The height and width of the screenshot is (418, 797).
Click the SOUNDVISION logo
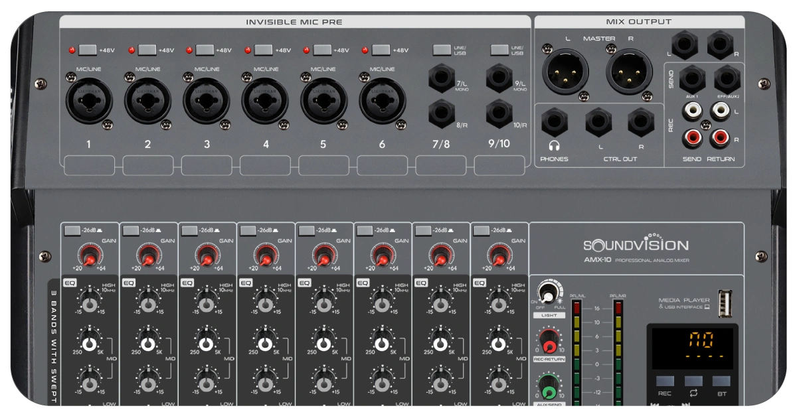[636, 244]
